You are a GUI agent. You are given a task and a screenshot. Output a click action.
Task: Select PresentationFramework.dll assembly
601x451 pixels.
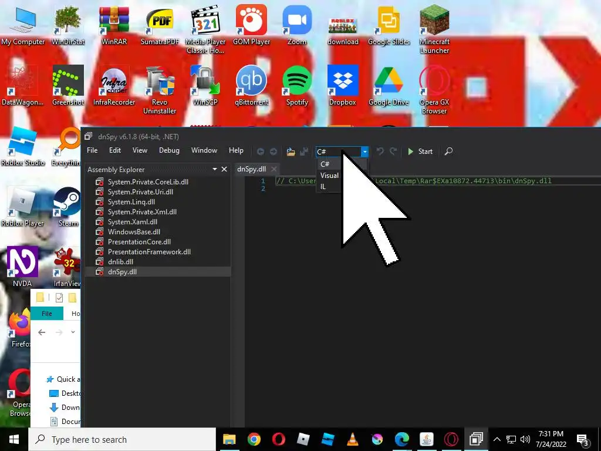[149, 251]
